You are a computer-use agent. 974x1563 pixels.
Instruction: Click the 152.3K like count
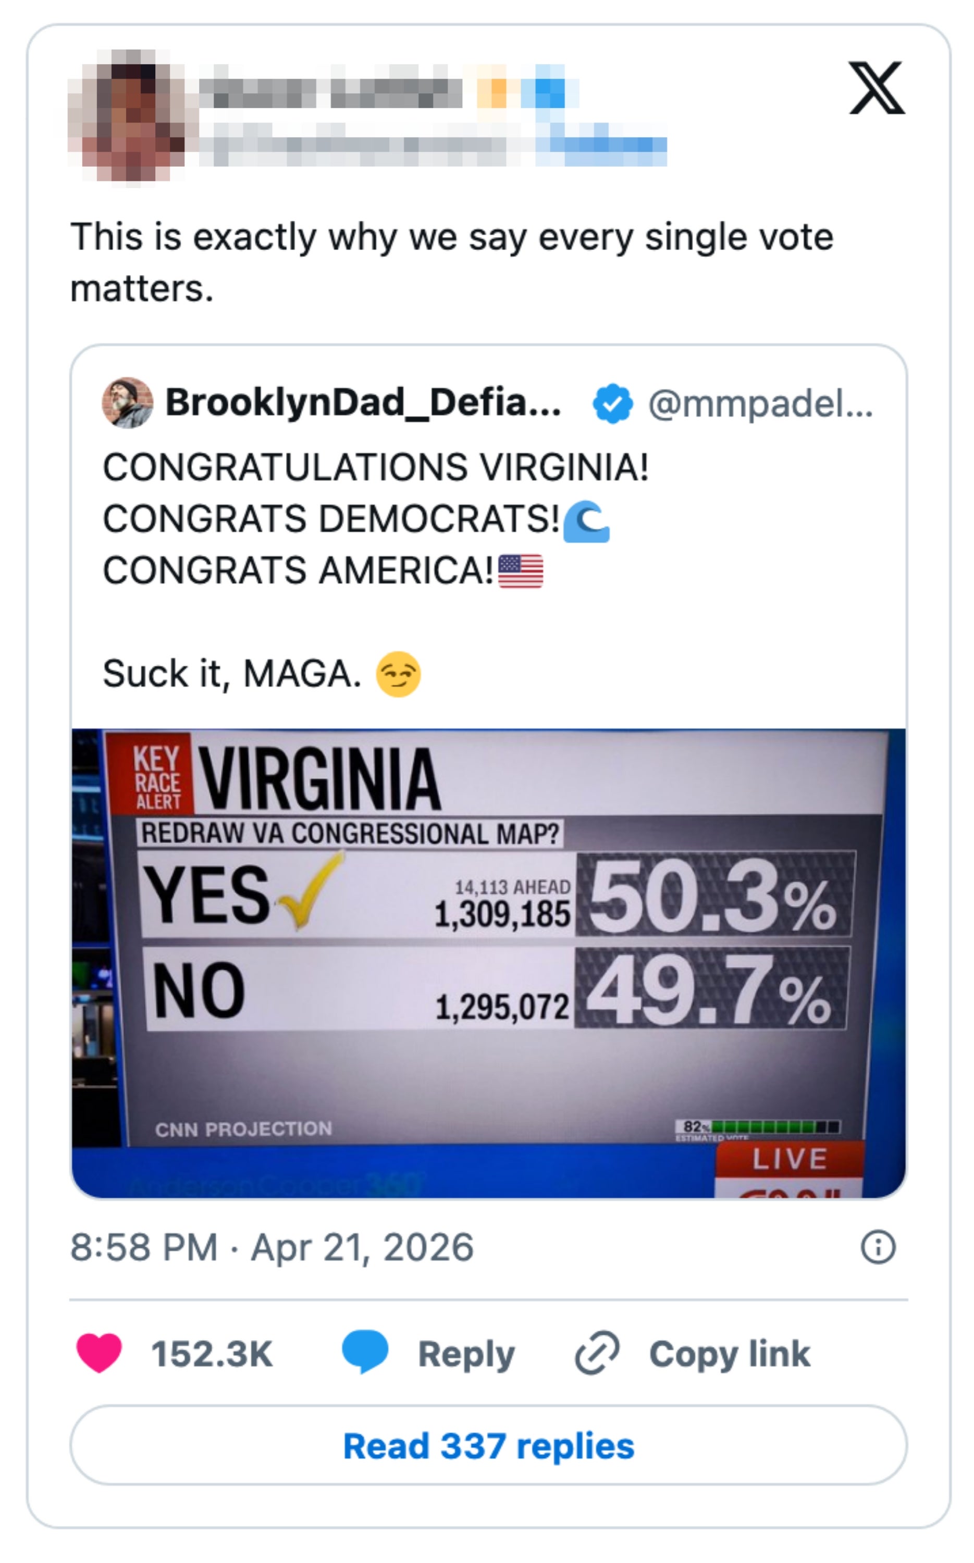pyautogui.click(x=212, y=1354)
